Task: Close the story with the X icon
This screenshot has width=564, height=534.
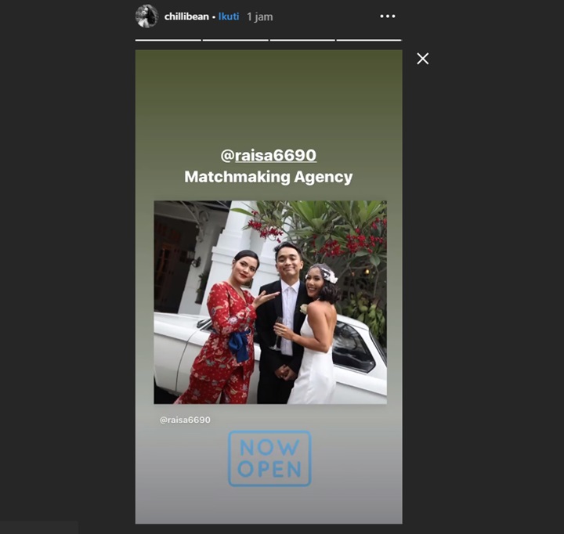Action: click(423, 59)
